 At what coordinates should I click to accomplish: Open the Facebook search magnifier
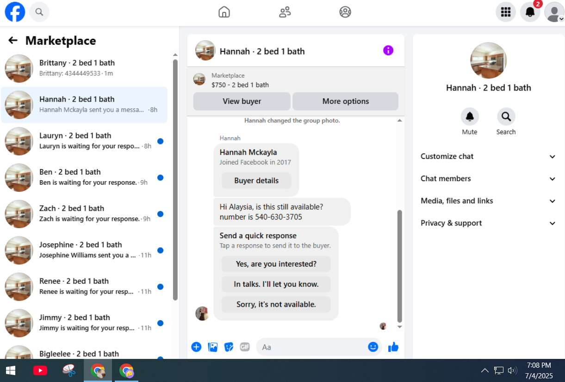39,12
